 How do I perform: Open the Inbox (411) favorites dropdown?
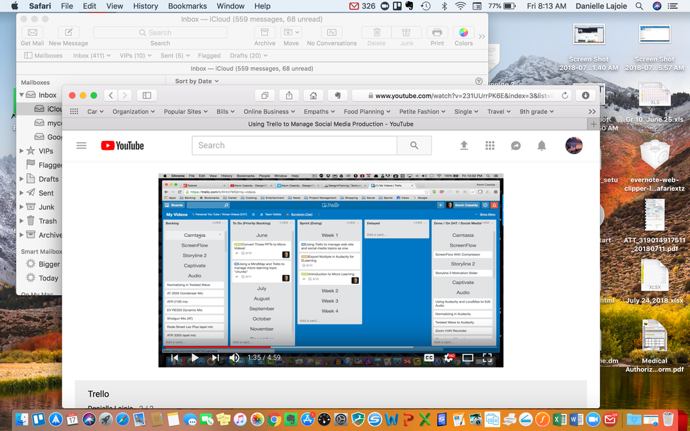pos(92,55)
